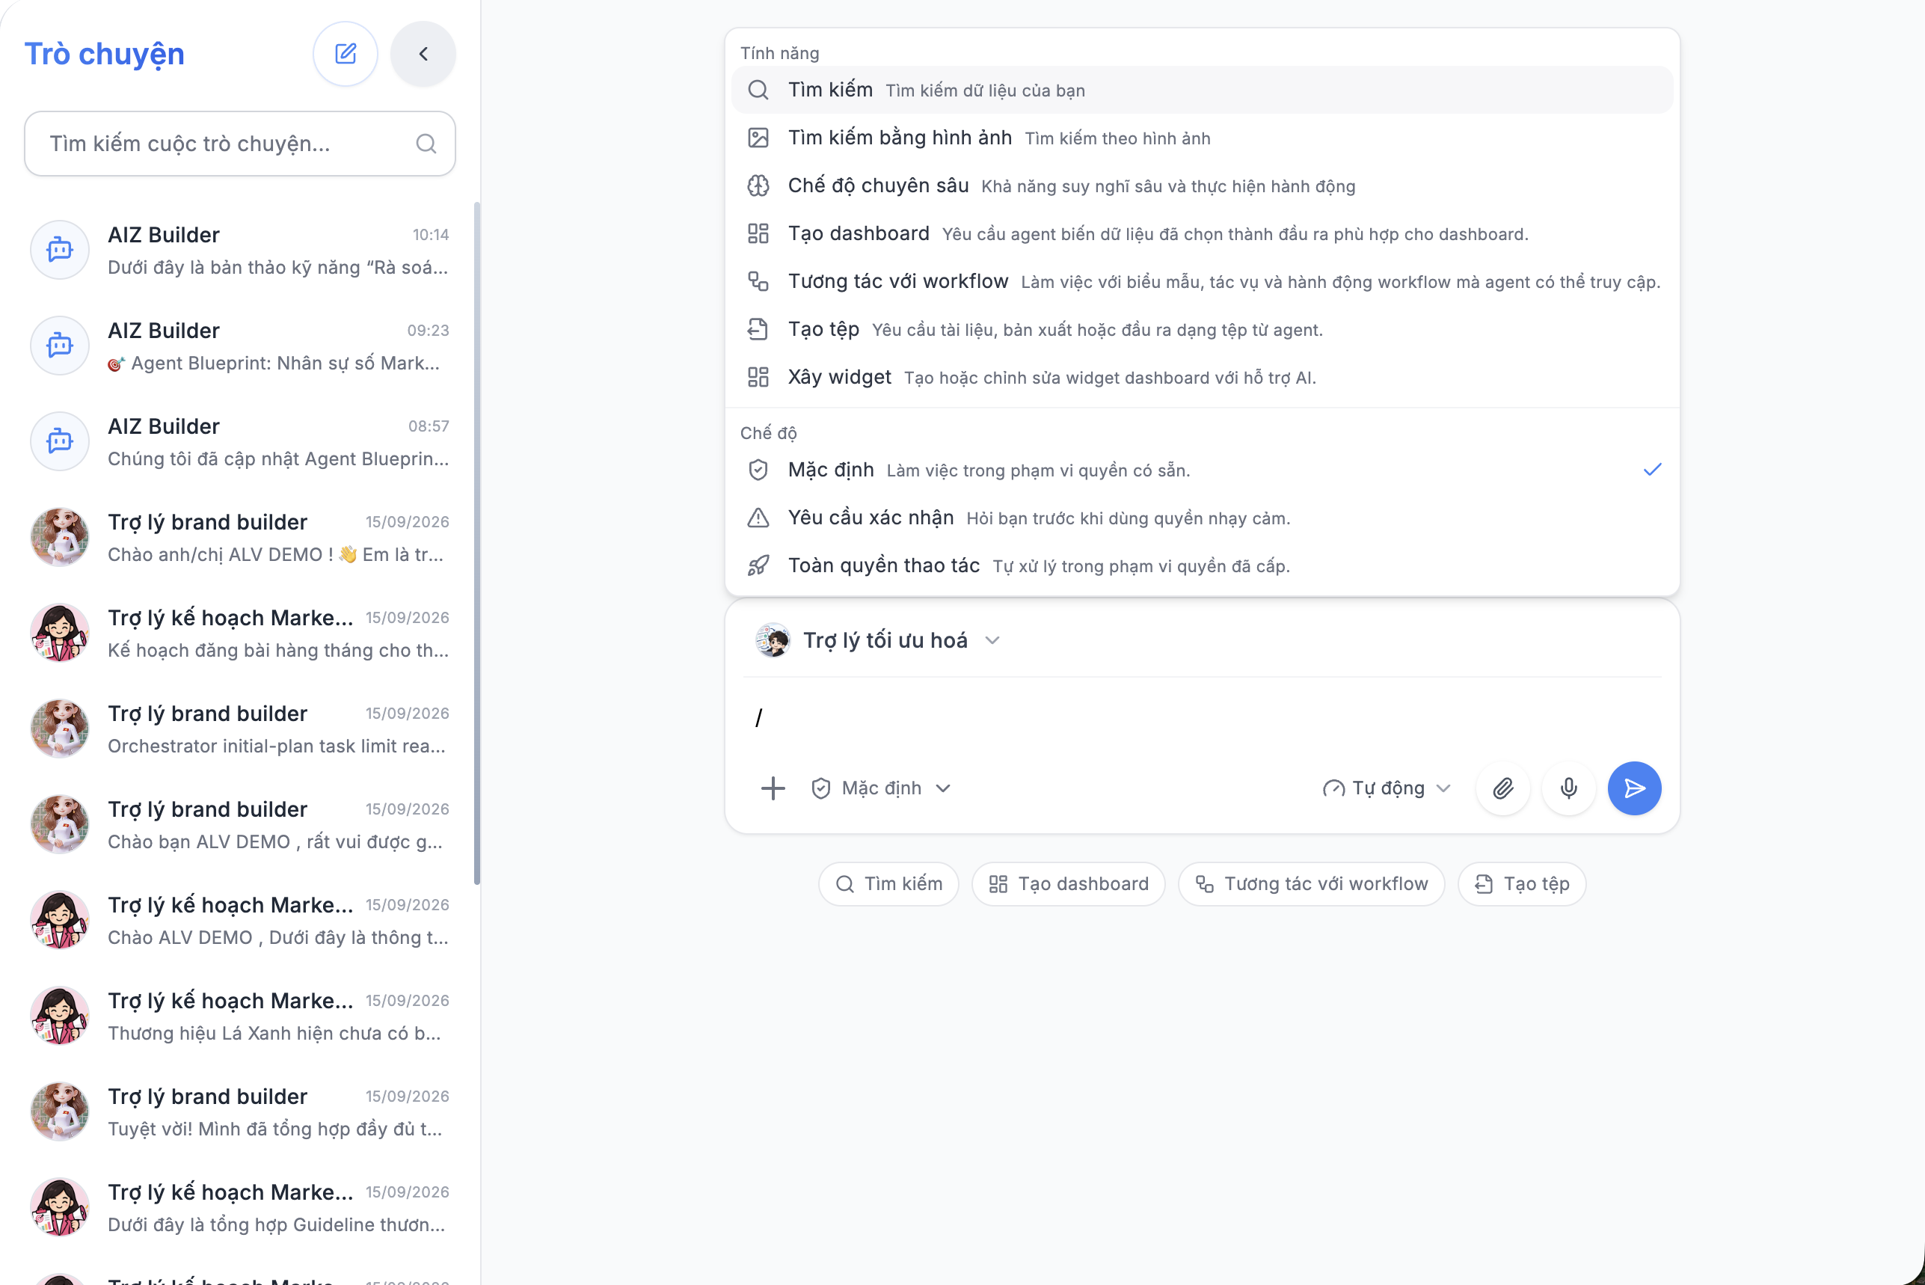This screenshot has width=1925, height=1285.
Task: Click into the message text area
Action: point(1202,719)
